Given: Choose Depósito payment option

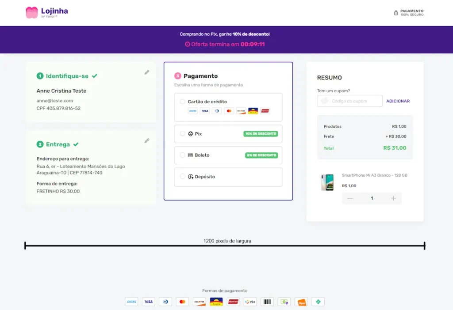Looking at the screenshot, I should point(183,177).
